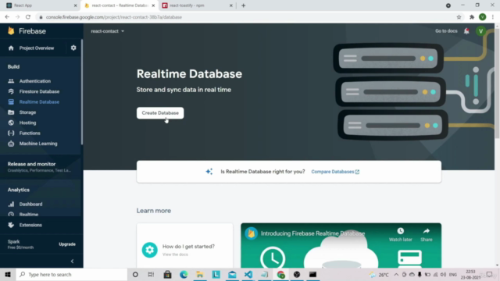Viewport: 500px width, 281px height.
Task: Switch to the React App tab
Action: [41, 5]
